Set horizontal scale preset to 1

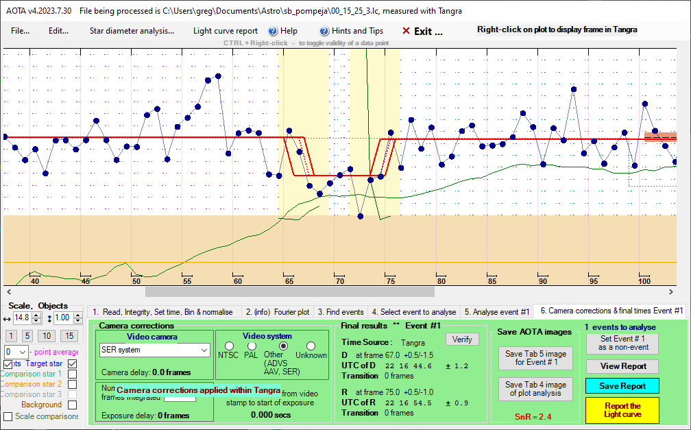click(11, 336)
